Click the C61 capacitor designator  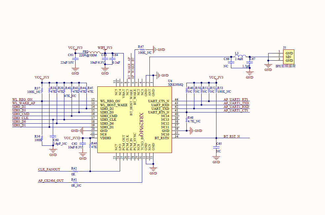[x=71, y=55]
